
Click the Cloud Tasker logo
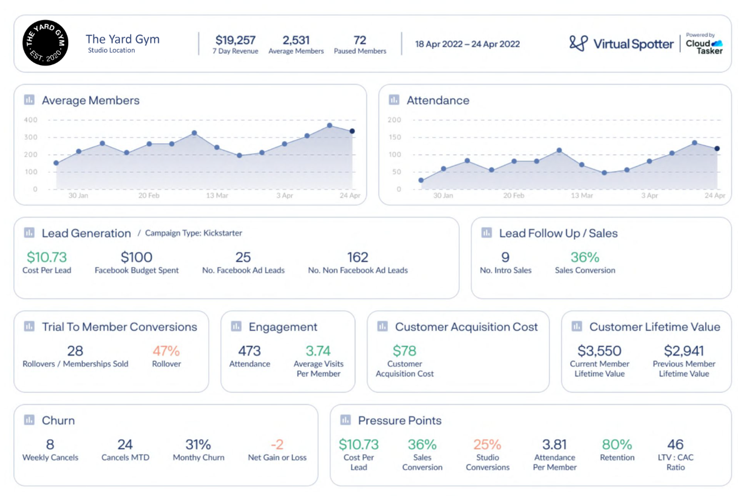pos(704,44)
